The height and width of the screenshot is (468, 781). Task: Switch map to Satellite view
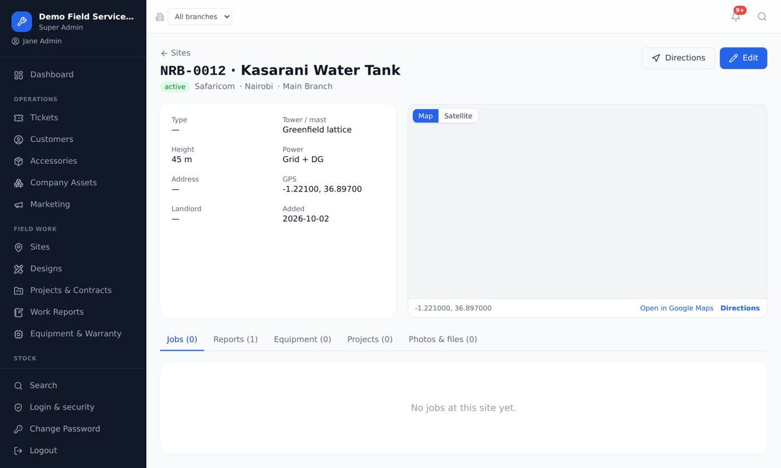click(x=458, y=116)
